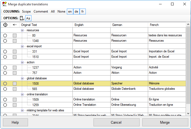Click the left arrow column header
The width and height of the screenshot is (191, 129).
[15, 25]
